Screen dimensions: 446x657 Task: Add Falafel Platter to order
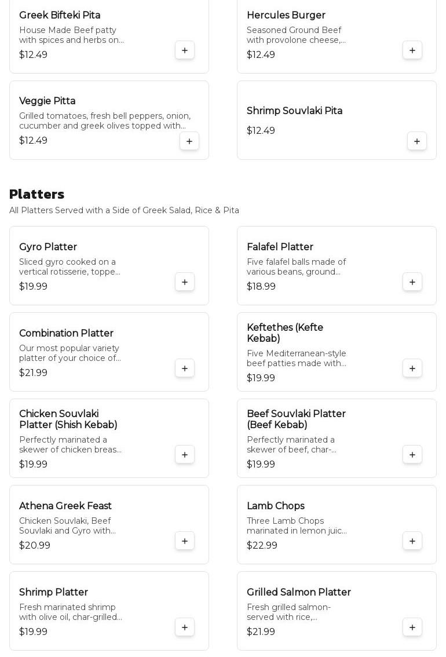click(x=412, y=282)
